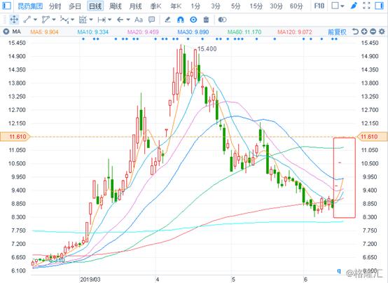Toggle drawings visibility eye icon
The height and width of the screenshot is (283, 388).
(193, 20)
